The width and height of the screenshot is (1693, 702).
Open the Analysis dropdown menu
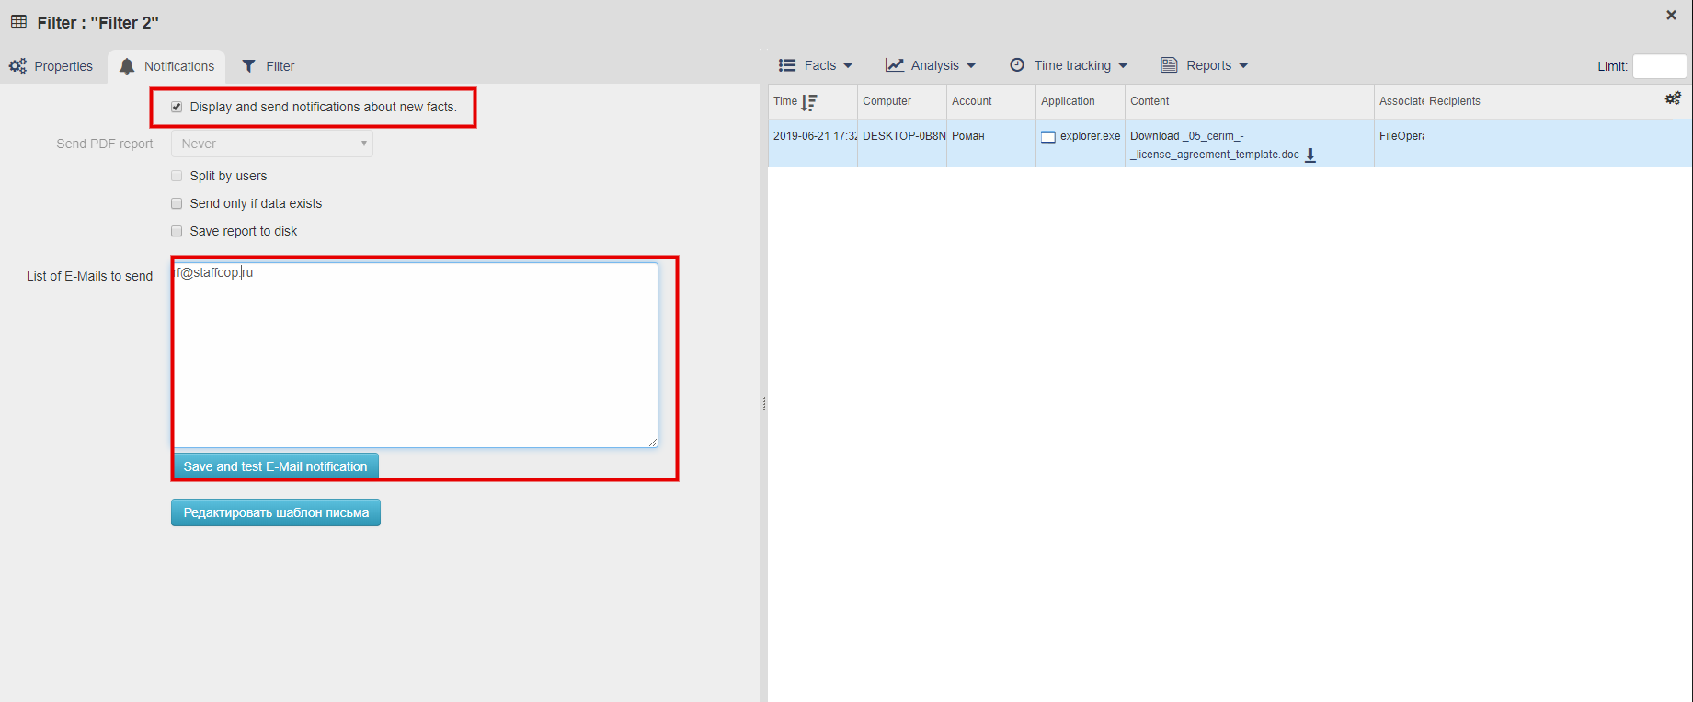tap(931, 65)
